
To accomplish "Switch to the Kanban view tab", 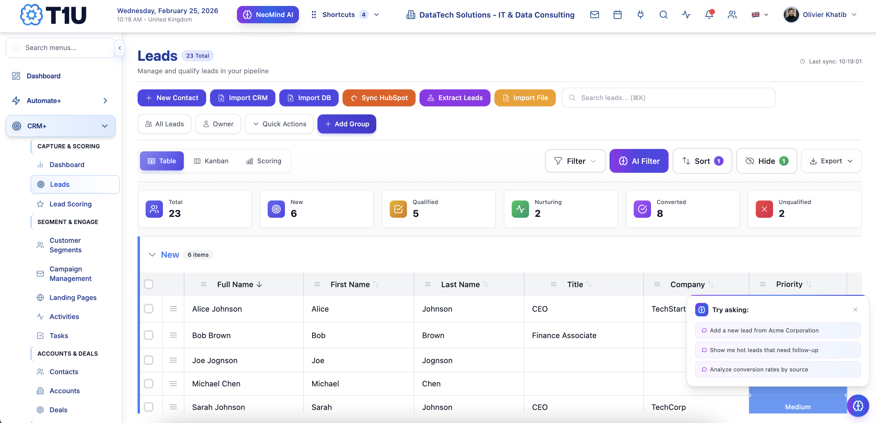I will click(211, 161).
